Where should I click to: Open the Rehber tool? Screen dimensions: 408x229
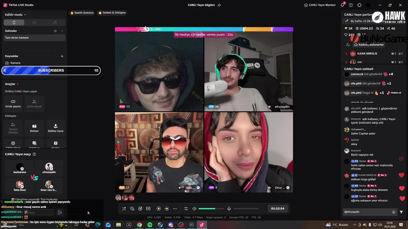click(x=34, y=128)
